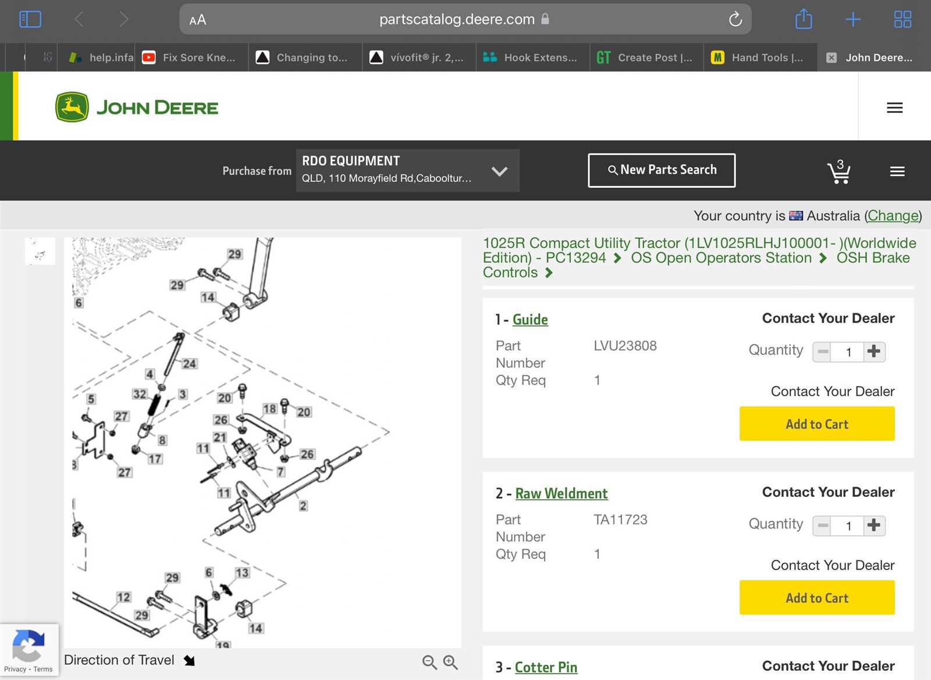The width and height of the screenshot is (931, 680).
Task: Select callout 5 on the diagram
Action: click(x=91, y=399)
